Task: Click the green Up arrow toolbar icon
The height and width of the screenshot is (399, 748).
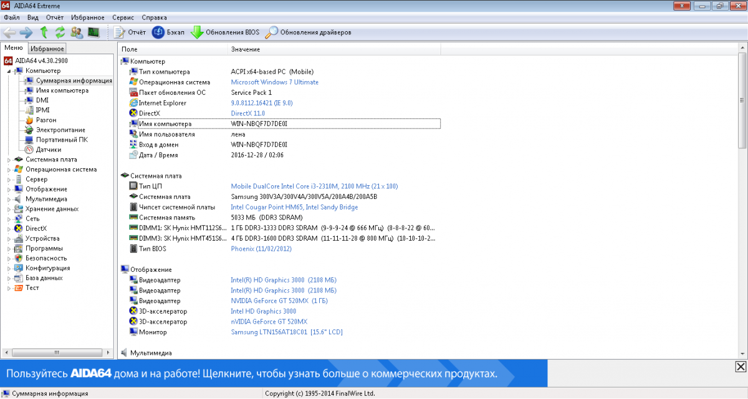Action: 44,32
